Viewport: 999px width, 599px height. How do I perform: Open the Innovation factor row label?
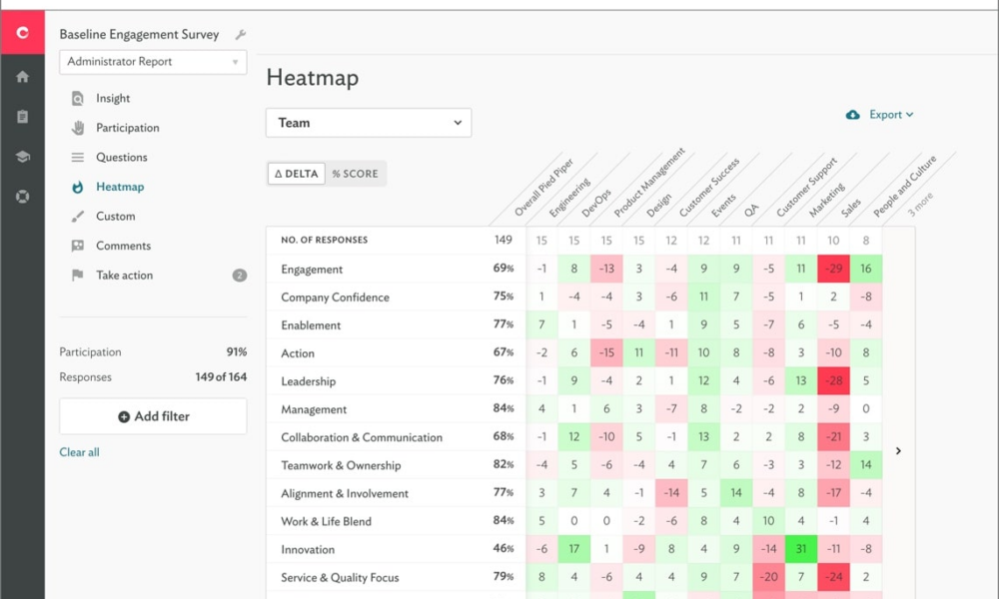[308, 549]
